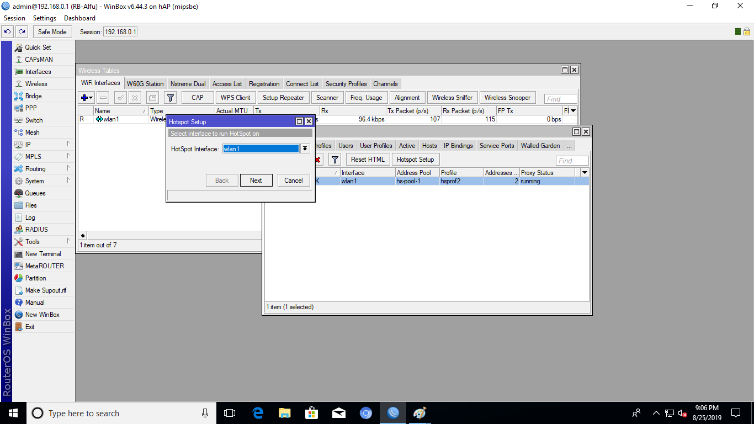The height and width of the screenshot is (424, 754).
Task: Open Log in the sidebar
Action: (30, 218)
